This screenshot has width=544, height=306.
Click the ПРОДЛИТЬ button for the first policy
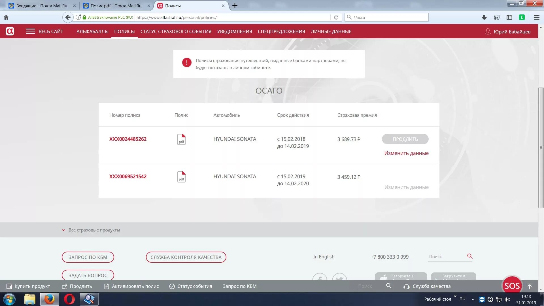pyautogui.click(x=405, y=139)
